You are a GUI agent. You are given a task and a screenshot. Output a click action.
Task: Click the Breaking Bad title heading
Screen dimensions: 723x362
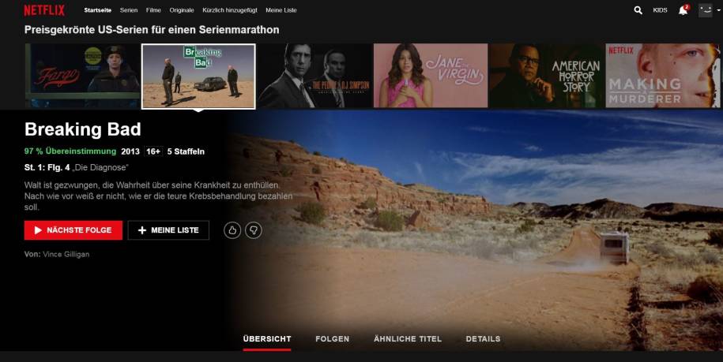click(82, 129)
